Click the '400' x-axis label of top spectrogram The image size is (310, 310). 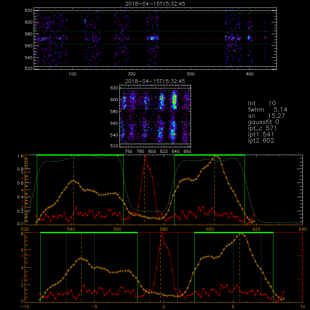[x=250, y=74]
